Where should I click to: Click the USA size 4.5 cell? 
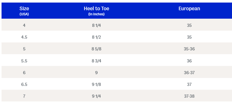click(x=24, y=37)
